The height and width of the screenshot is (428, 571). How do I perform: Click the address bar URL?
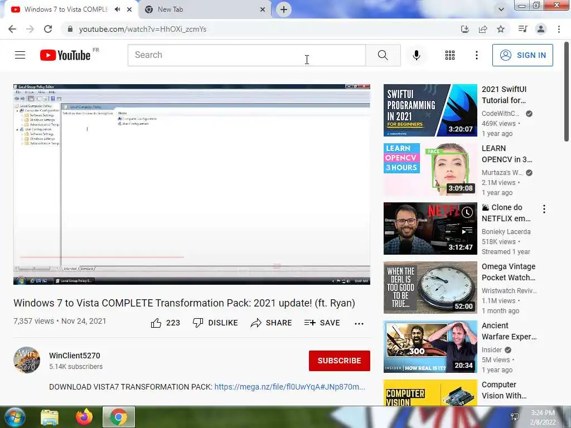click(143, 29)
